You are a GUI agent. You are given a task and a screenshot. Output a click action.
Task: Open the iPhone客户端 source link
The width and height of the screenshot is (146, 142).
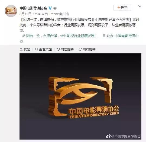point(59,14)
